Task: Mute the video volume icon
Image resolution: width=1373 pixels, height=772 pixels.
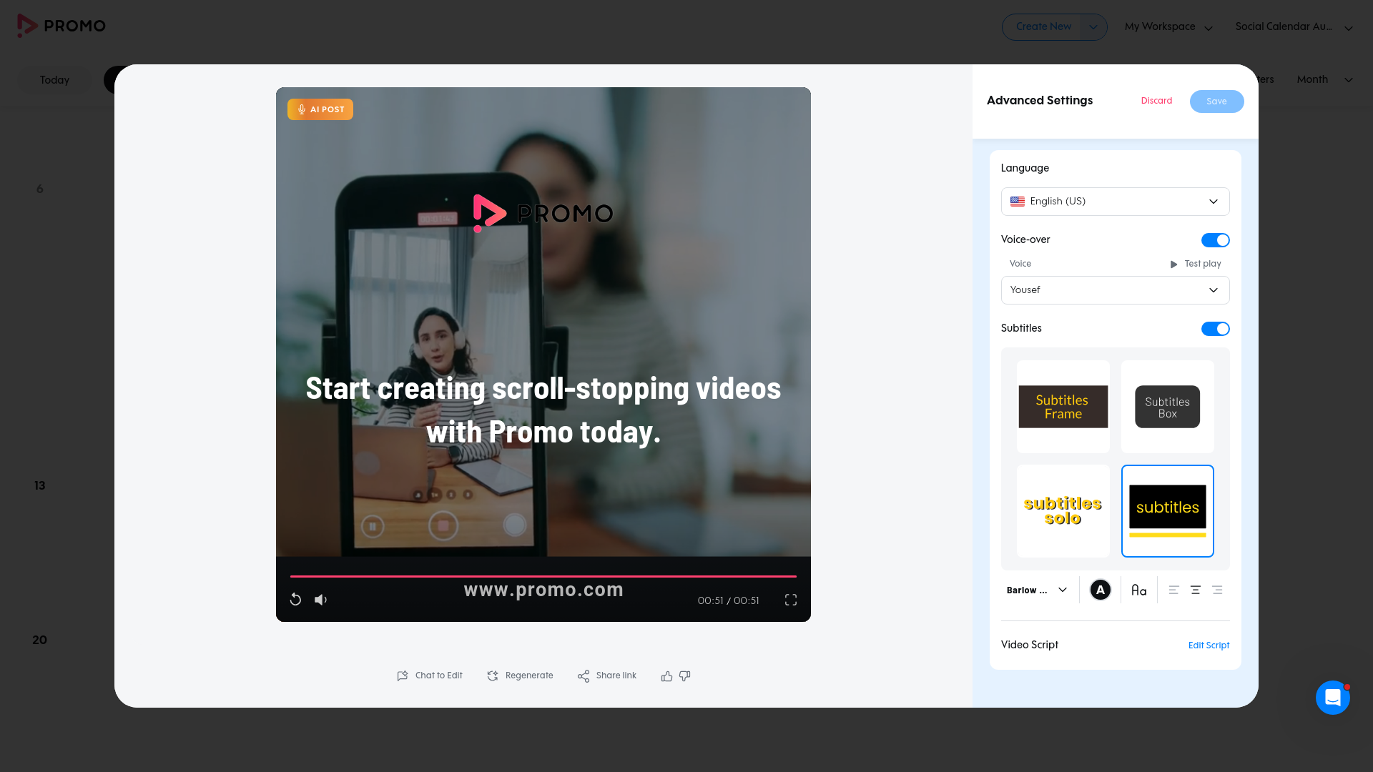Action: 320,600
